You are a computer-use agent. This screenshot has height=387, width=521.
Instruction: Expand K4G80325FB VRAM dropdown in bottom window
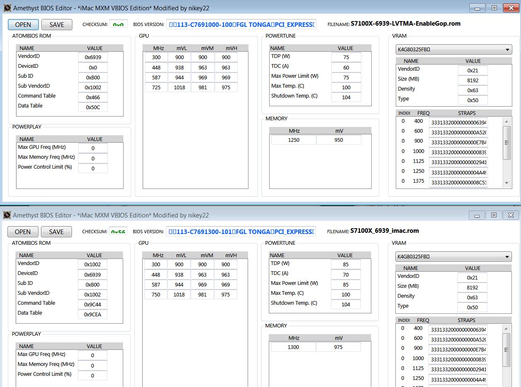453,257
